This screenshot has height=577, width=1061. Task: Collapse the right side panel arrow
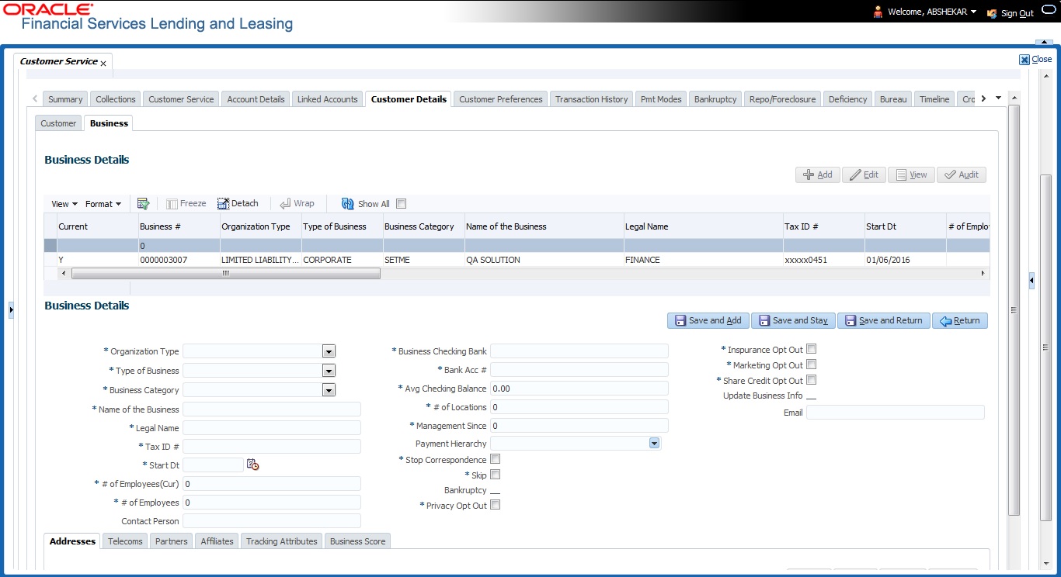pos(1031,281)
